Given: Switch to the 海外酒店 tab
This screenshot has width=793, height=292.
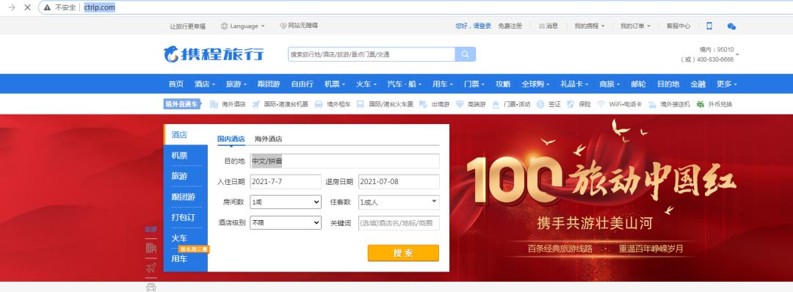Looking at the screenshot, I should click(x=268, y=139).
